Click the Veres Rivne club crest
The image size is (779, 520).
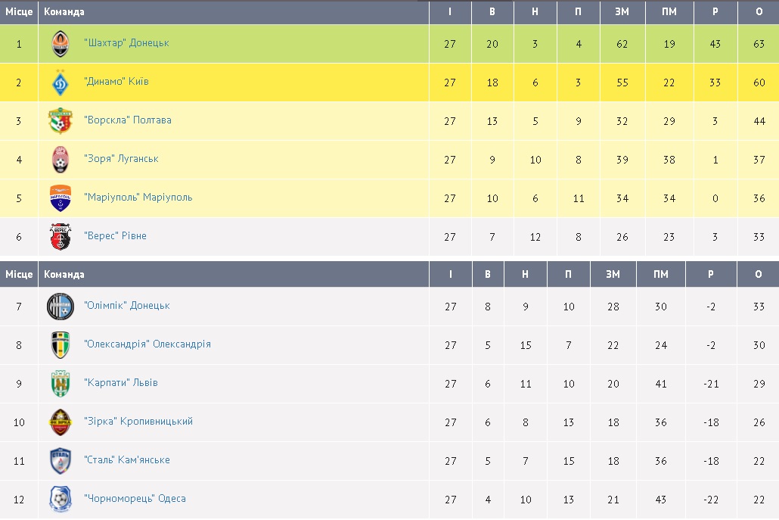(x=61, y=237)
